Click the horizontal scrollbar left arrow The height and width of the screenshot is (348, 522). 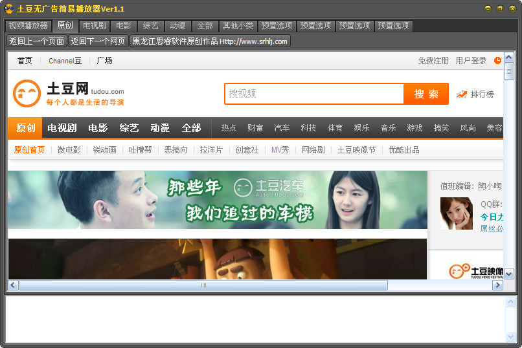pyautogui.click(x=13, y=285)
